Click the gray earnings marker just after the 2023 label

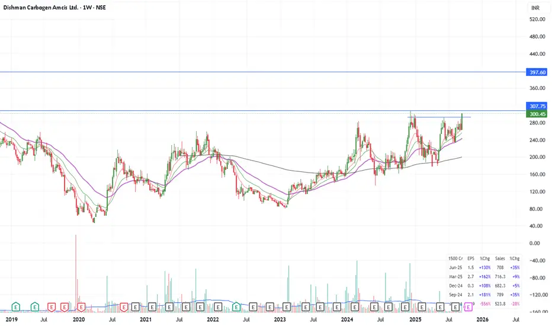pos(287,307)
